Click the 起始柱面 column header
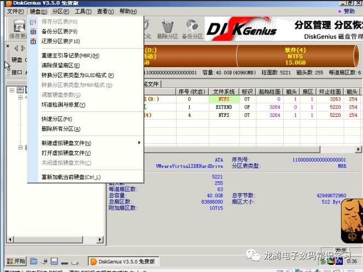The image size is (363, 272). pos(270,92)
